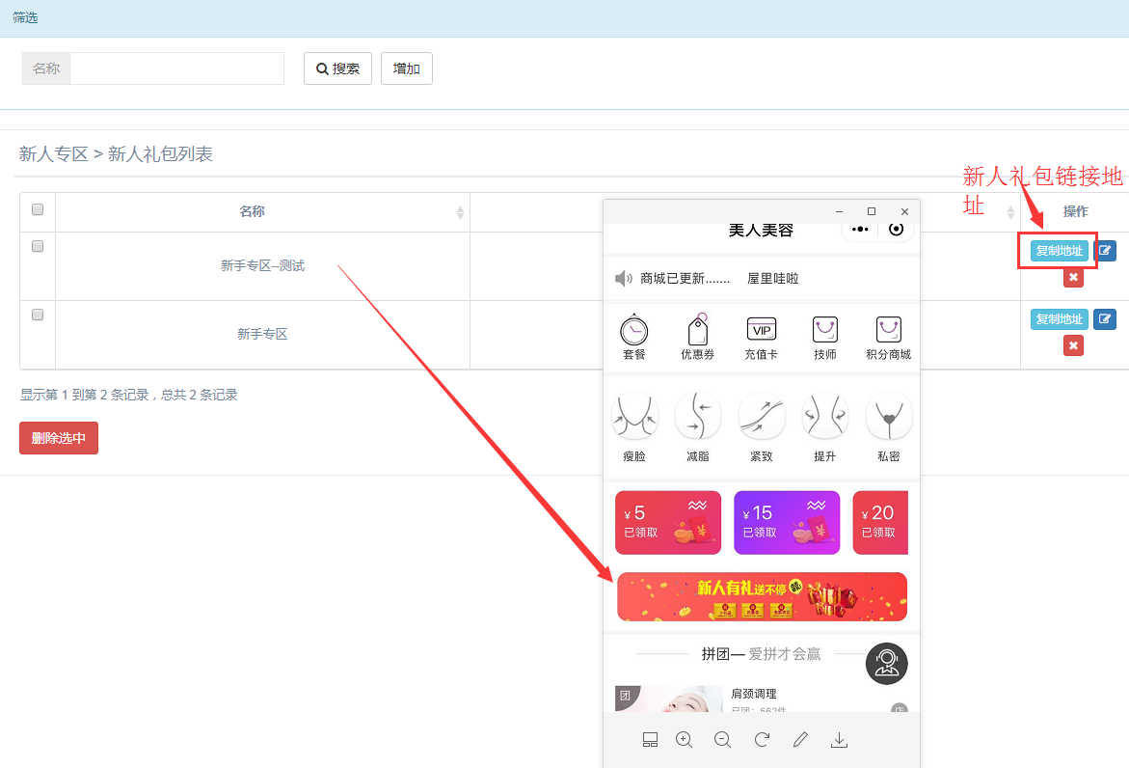Open the 套餐 clock icon
Screen dimensions: 1129x768
click(633, 331)
